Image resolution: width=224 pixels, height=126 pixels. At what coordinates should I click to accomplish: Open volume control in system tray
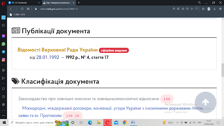[194, 122]
